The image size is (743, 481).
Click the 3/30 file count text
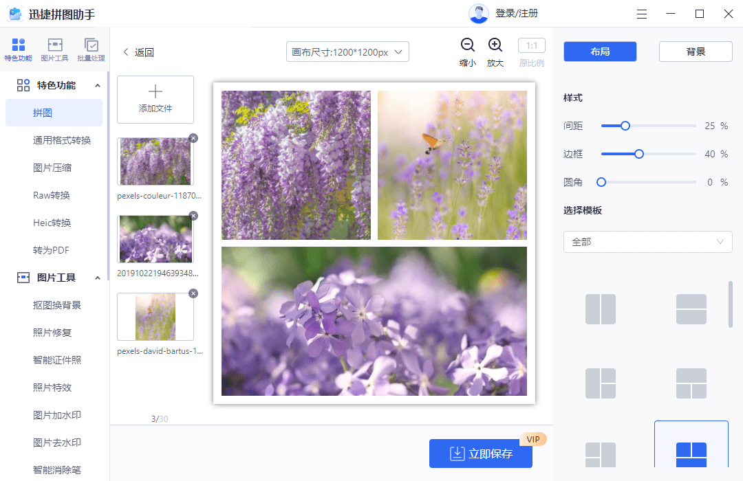point(160,419)
